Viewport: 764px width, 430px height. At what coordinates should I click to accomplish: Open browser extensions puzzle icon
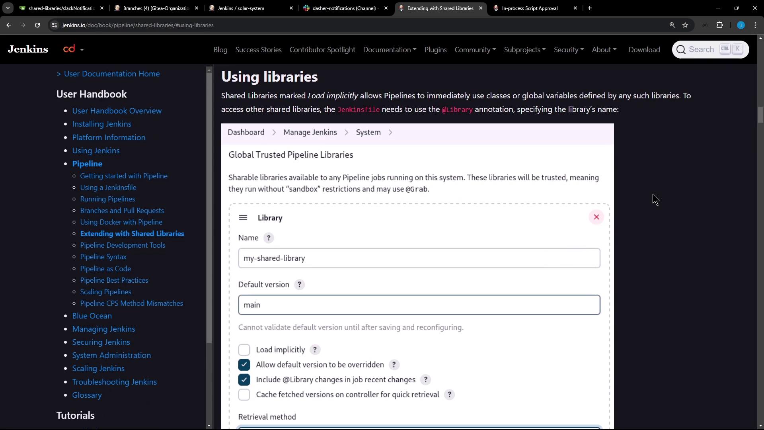719,25
